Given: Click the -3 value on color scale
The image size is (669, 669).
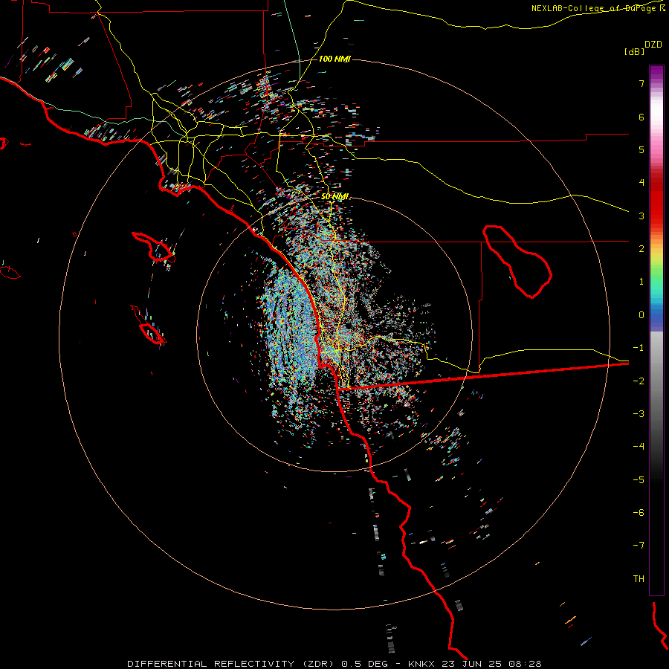Looking at the screenshot, I should (639, 414).
